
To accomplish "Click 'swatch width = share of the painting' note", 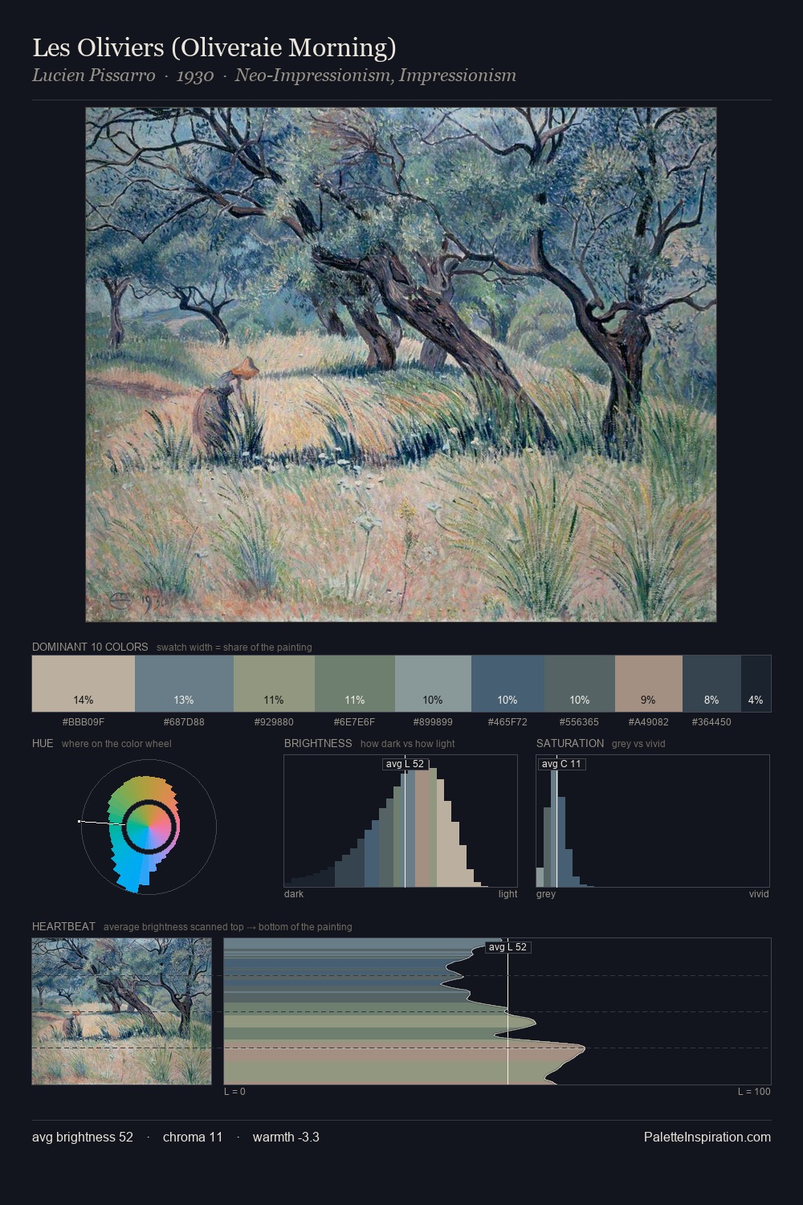I will click(x=234, y=647).
